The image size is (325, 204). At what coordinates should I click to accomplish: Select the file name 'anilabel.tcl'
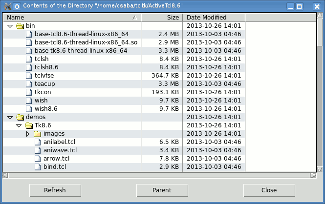click(60, 142)
